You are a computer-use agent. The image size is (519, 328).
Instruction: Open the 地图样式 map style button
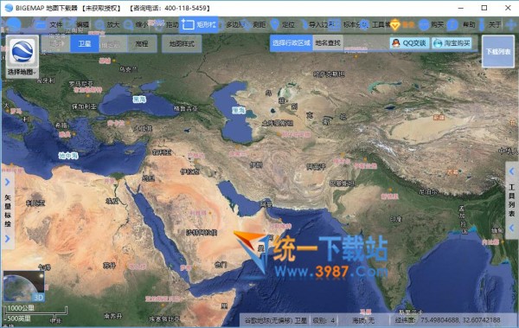pyautogui.click(x=182, y=44)
